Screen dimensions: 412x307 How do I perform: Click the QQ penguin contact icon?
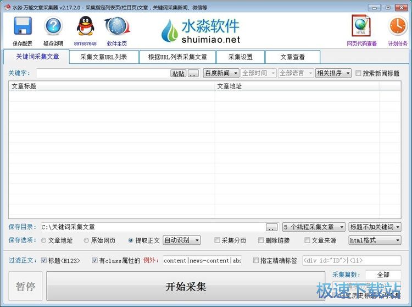85,25
